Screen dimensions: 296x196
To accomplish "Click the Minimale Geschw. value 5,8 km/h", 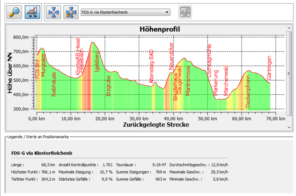I will pyautogui.click(x=221, y=179).
